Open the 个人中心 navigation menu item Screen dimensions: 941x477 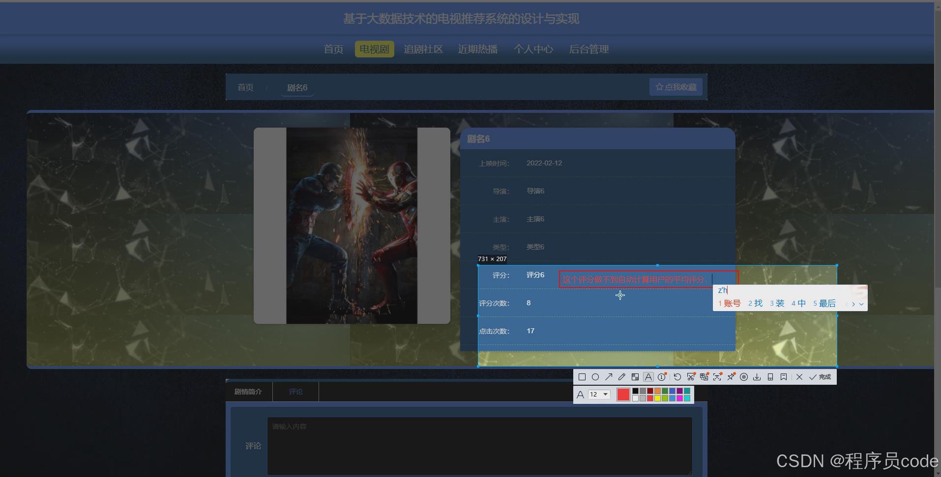534,49
